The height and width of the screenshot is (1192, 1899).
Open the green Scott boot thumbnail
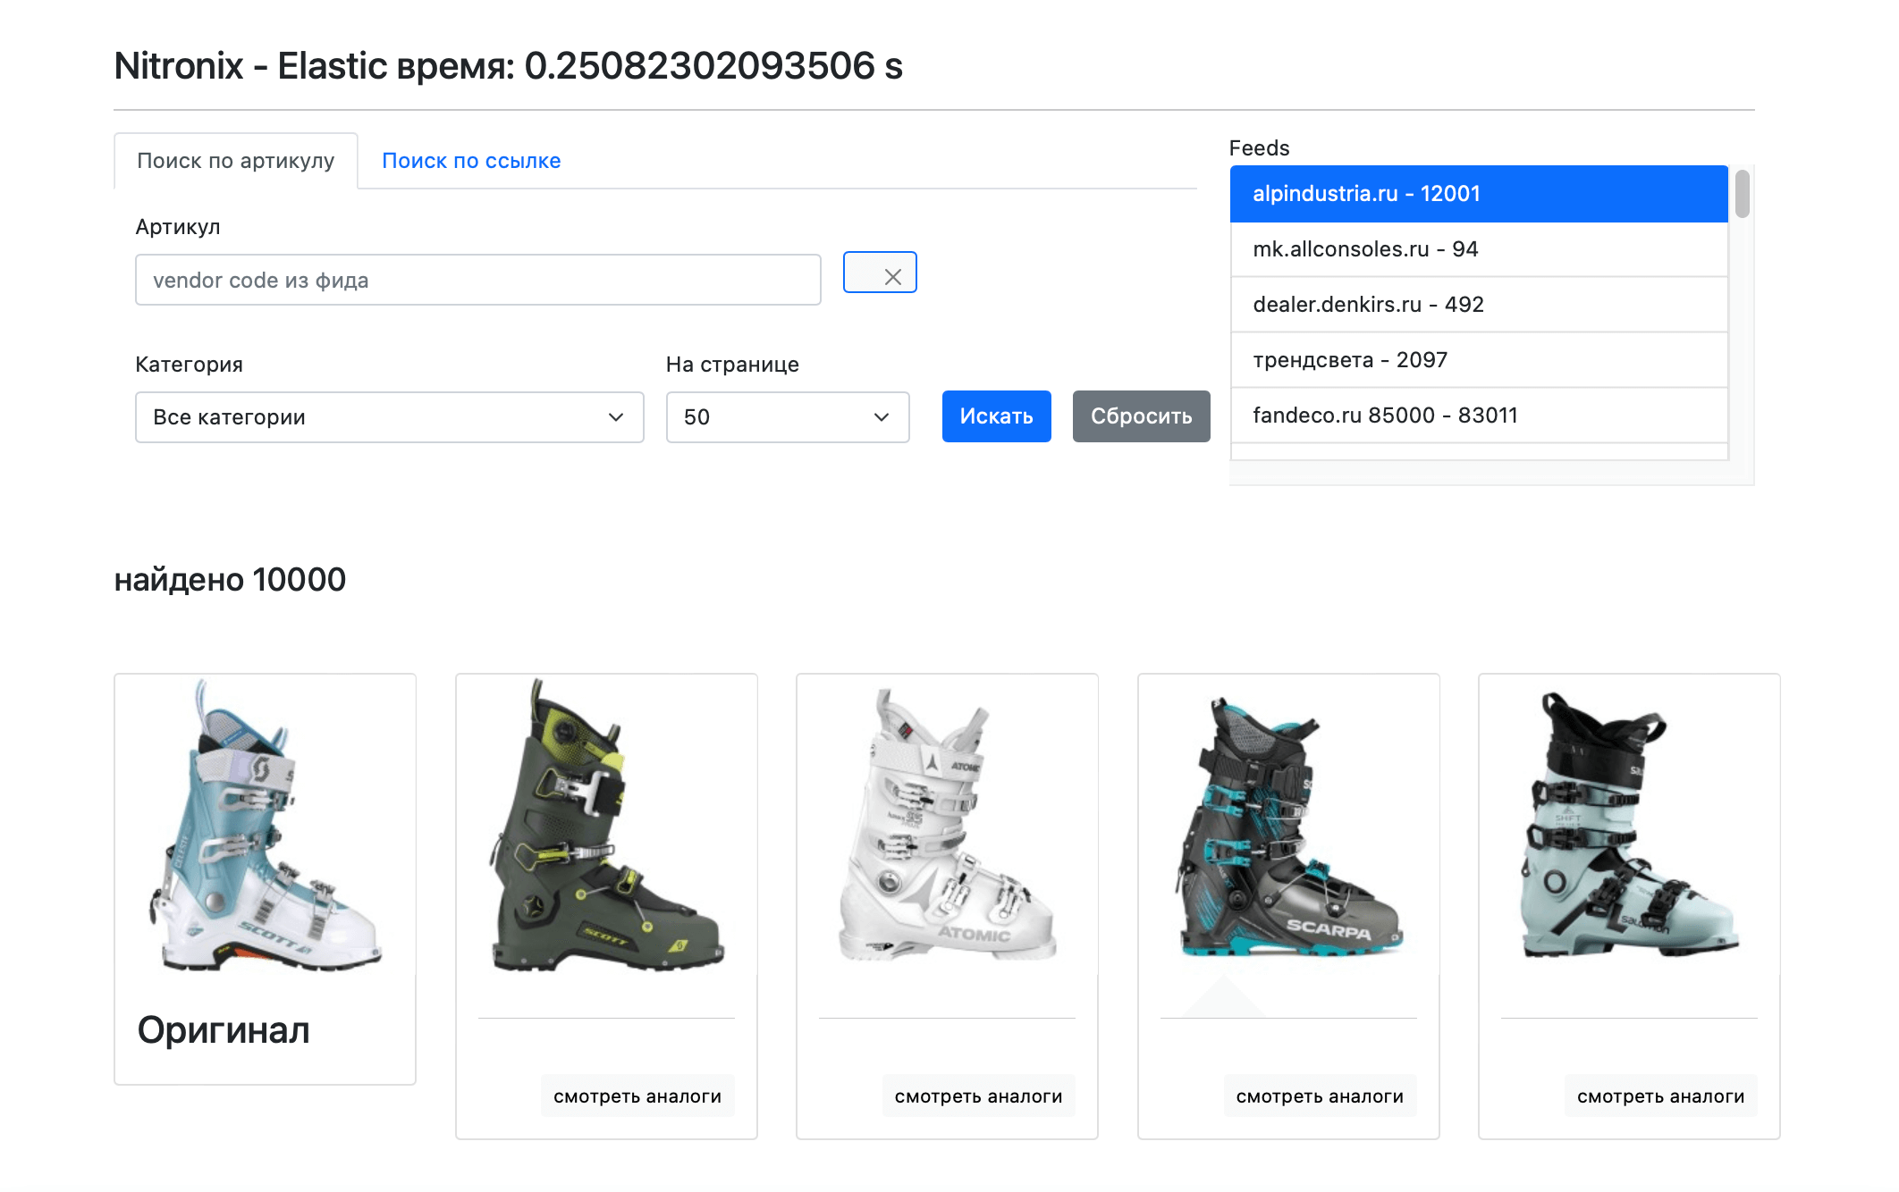(606, 825)
